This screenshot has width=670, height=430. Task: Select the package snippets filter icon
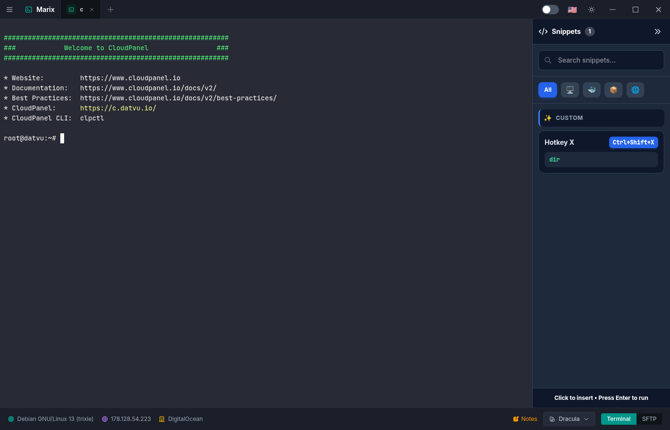613,90
